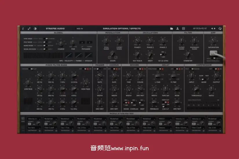The width and height of the screenshot is (239, 159).
Task: Click diamond icon under Env Amt destination slot
Action: (x=40, y=131)
